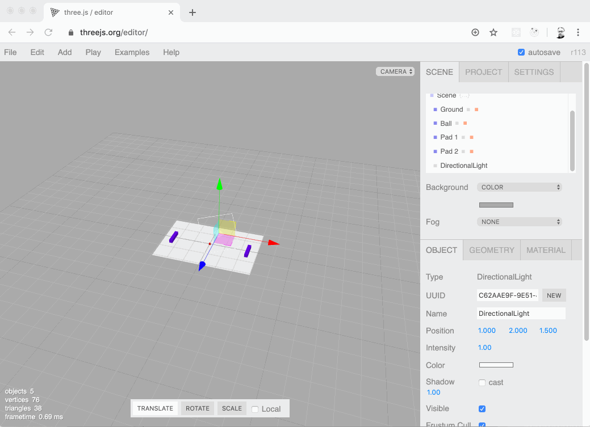
Task: Bookmark this page with the star icon
Action: [x=493, y=32]
